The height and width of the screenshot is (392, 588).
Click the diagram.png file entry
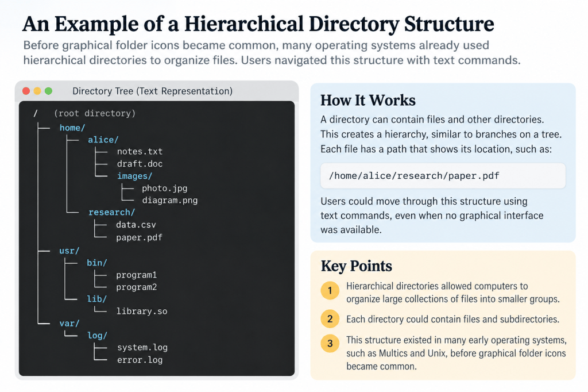point(170,200)
